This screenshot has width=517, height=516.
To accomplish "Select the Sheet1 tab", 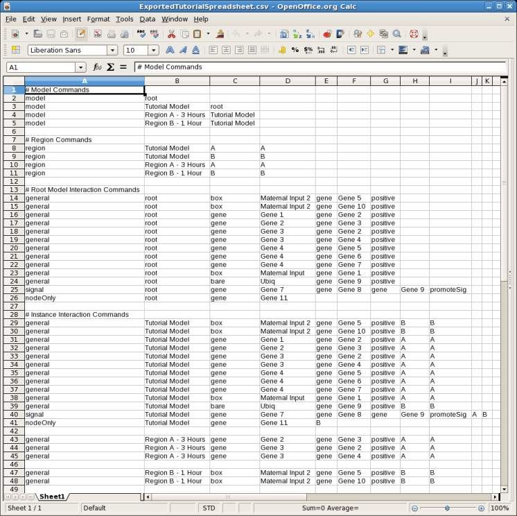I will pyautogui.click(x=52, y=497).
